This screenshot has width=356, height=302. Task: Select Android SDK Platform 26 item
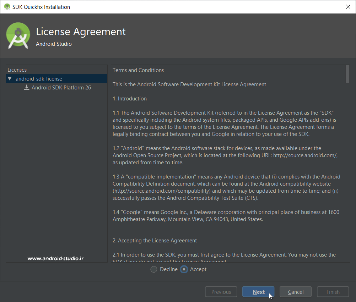coord(61,88)
